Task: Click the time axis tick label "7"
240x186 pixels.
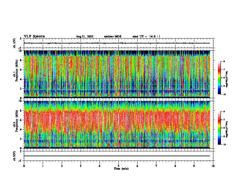Action: click(156, 166)
